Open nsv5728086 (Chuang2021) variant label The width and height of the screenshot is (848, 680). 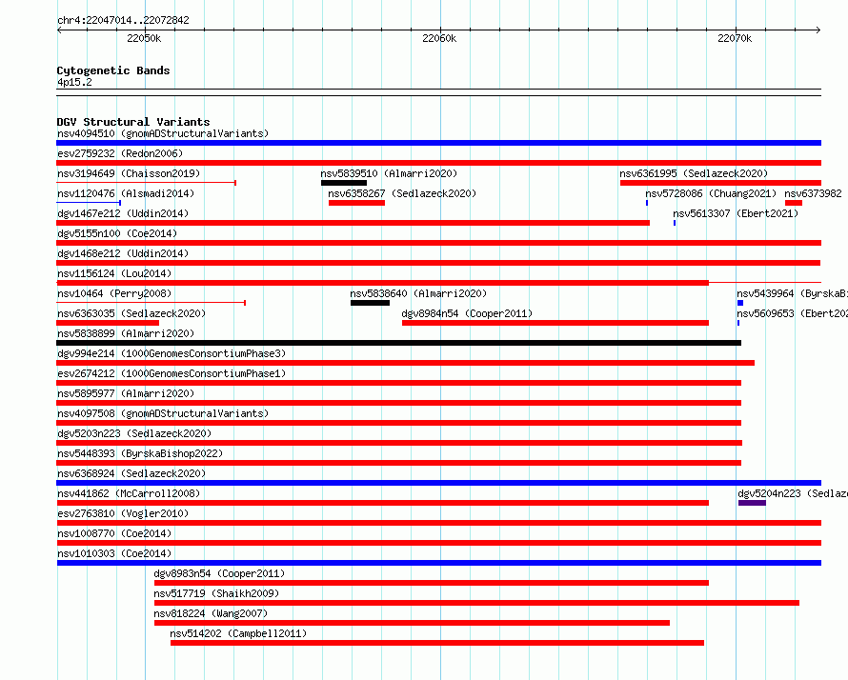[x=711, y=193]
